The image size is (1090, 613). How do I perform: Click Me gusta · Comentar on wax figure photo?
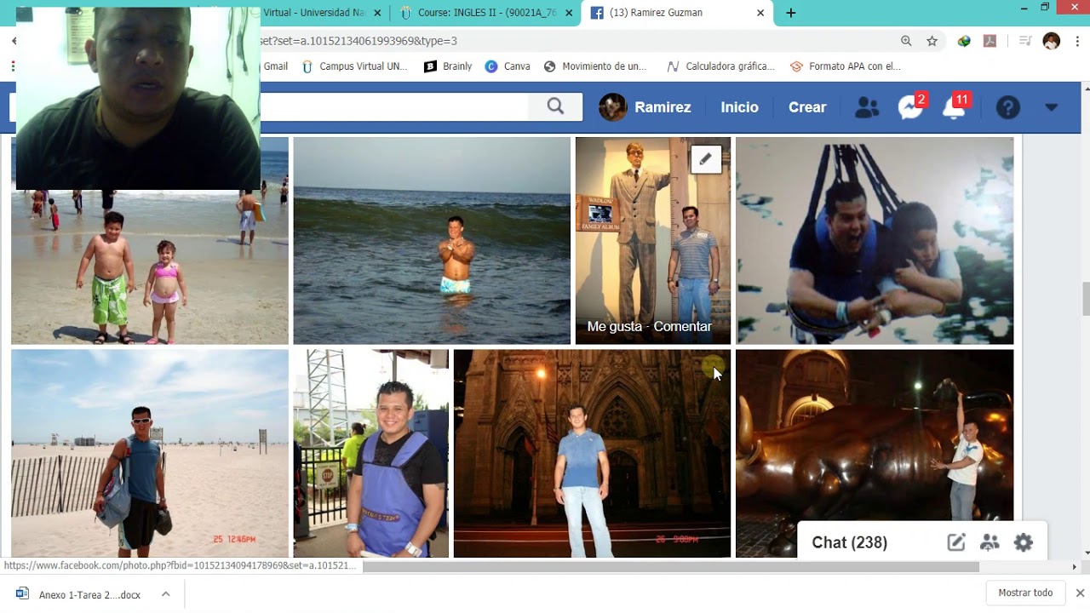(649, 326)
